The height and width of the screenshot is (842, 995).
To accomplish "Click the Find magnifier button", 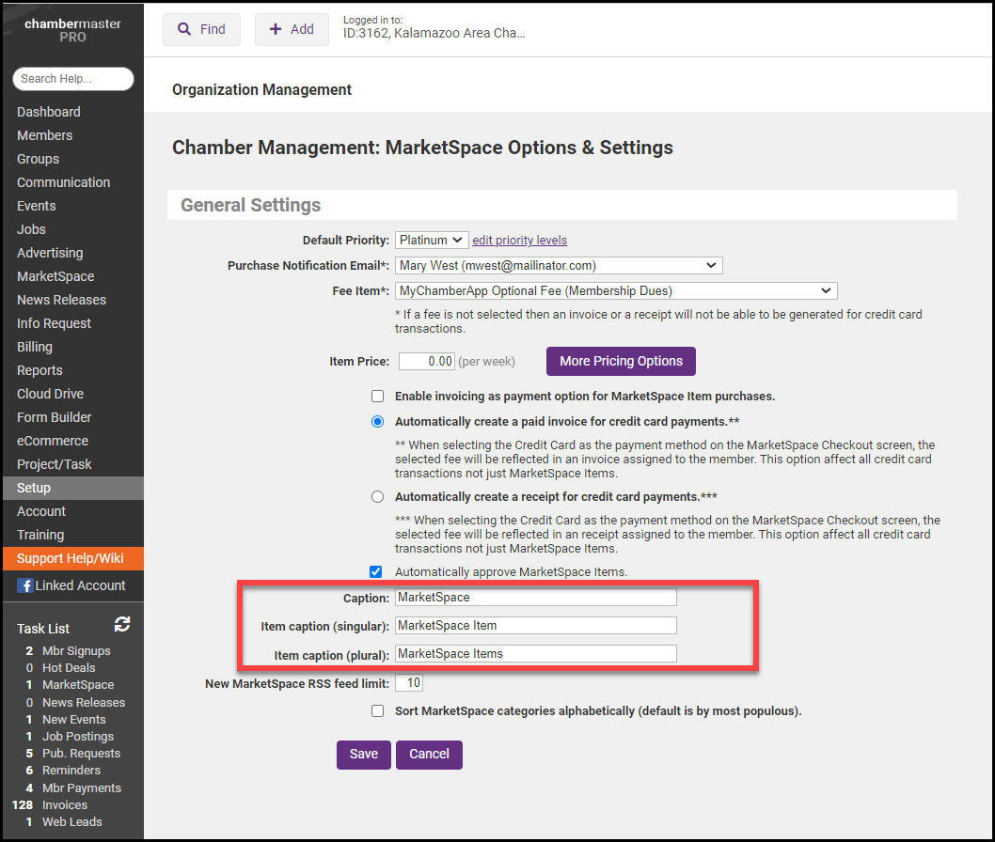I will pos(201,29).
